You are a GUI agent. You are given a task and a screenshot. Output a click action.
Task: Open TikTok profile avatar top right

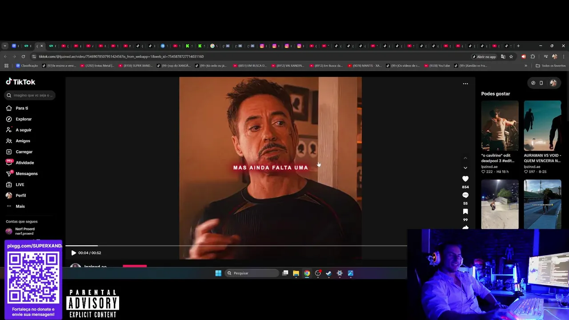[x=553, y=83]
